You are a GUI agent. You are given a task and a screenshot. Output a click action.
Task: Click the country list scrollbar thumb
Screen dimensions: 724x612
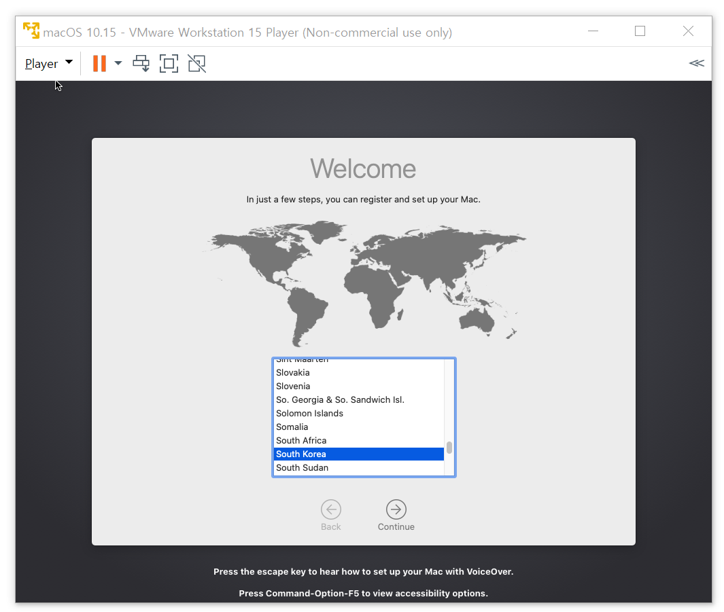coord(449,448)
